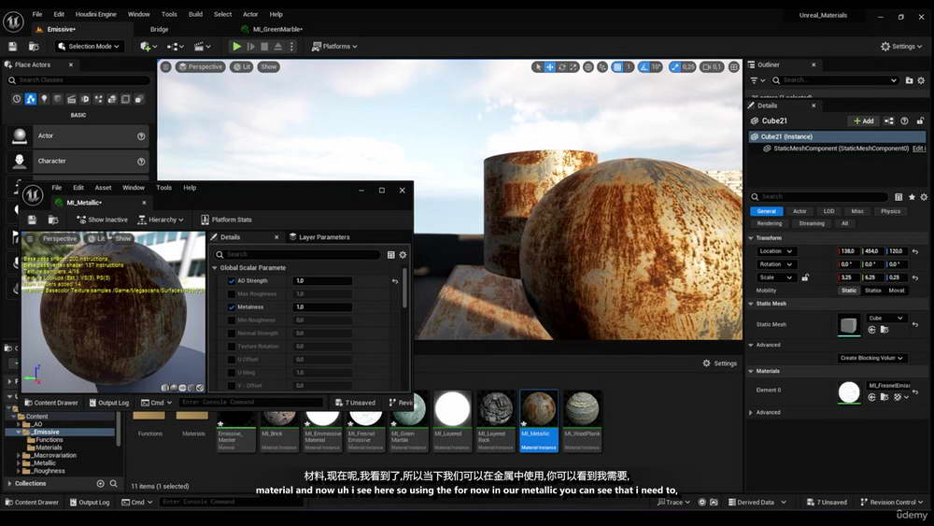Uncheck the AO Strength parameter checkbox
The width and height of the screenshot is (934, 526).
click(232, 280)
